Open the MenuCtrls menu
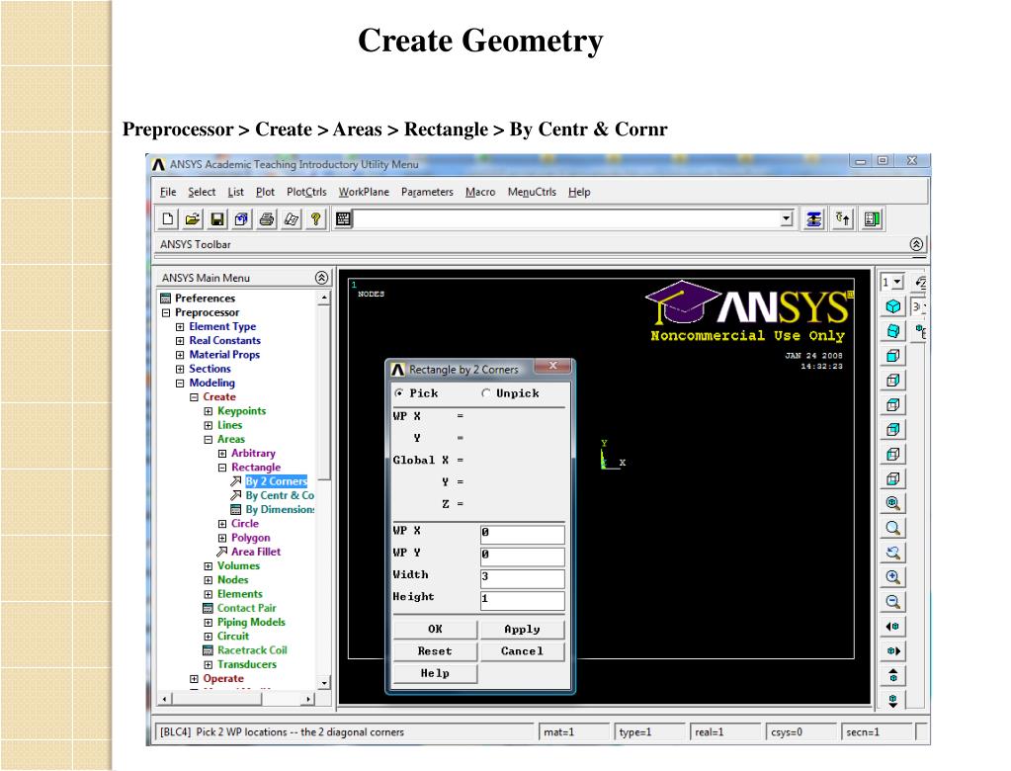Screen dimensions: 1011x771 pos(532,192)
